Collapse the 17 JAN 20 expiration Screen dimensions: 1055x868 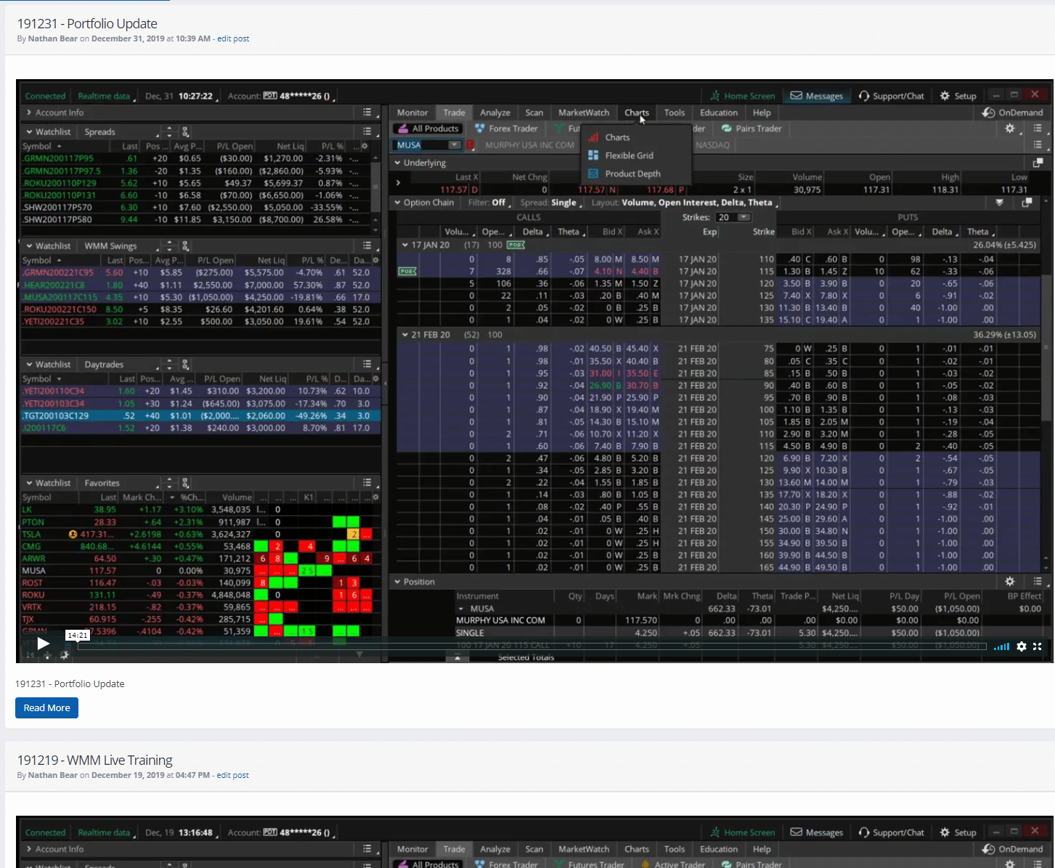pos(405,245)
